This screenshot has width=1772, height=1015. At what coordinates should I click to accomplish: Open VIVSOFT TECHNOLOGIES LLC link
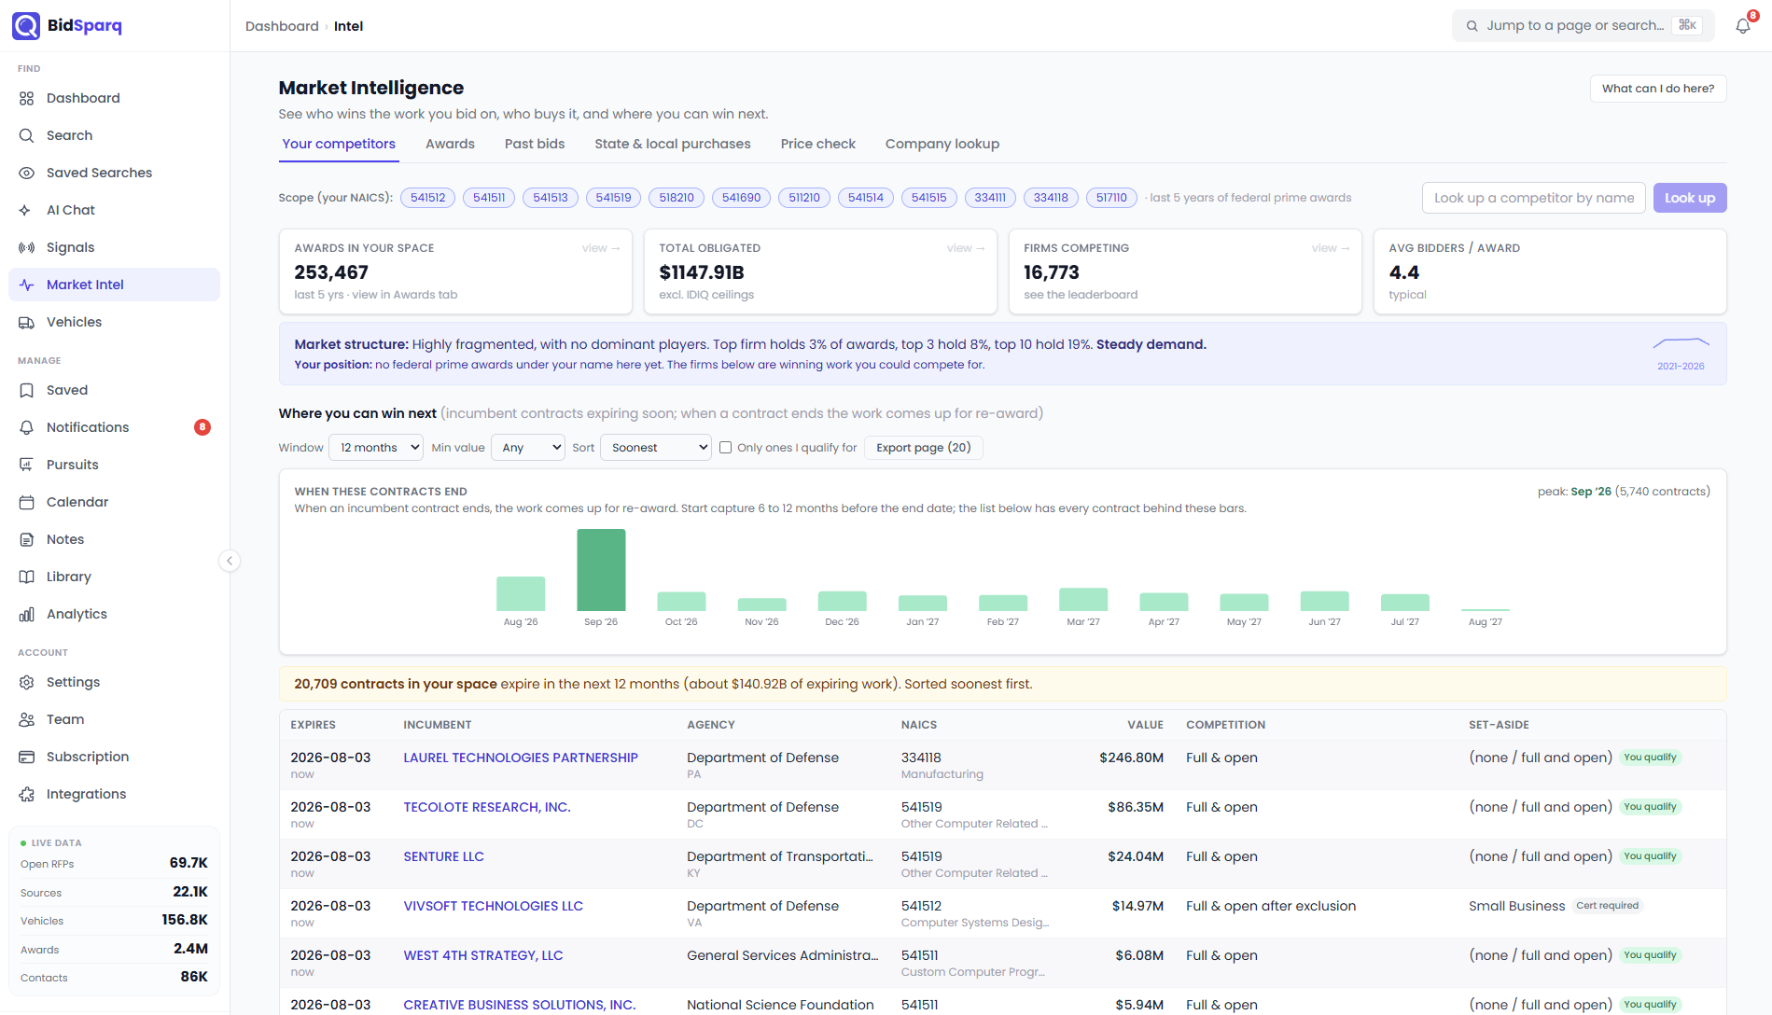pos(493,906)
